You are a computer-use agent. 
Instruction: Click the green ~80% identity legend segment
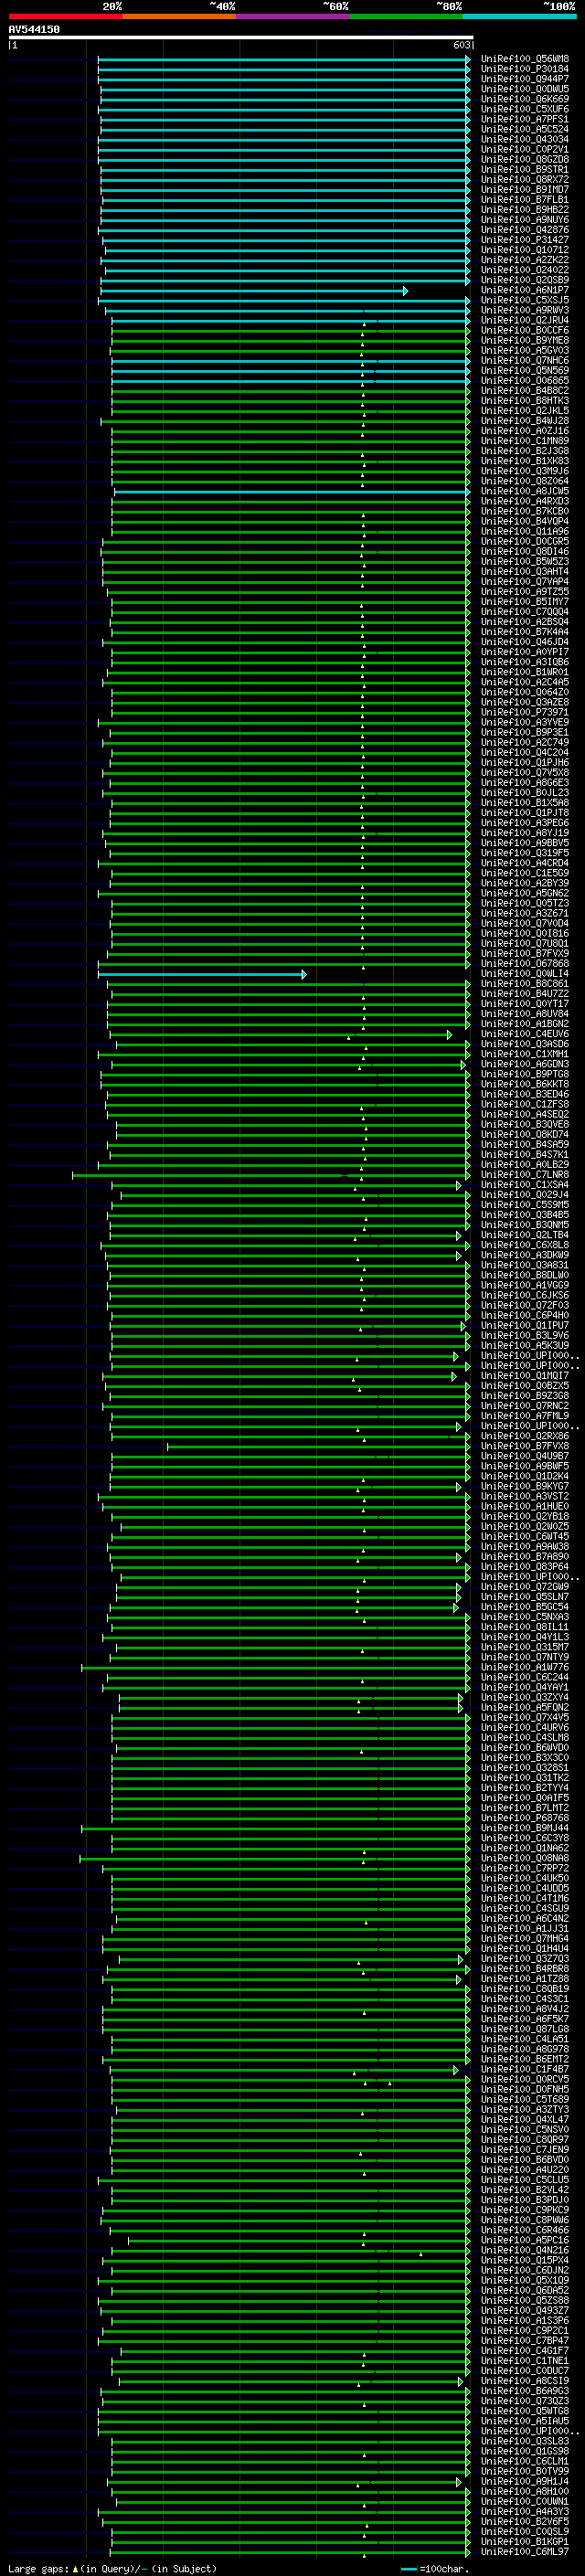(x=406, y=16)
